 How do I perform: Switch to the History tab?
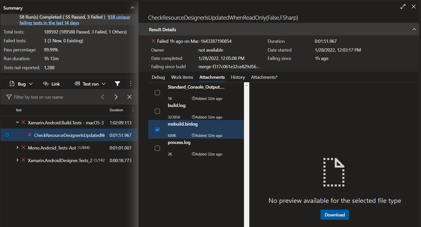[238, 77]
